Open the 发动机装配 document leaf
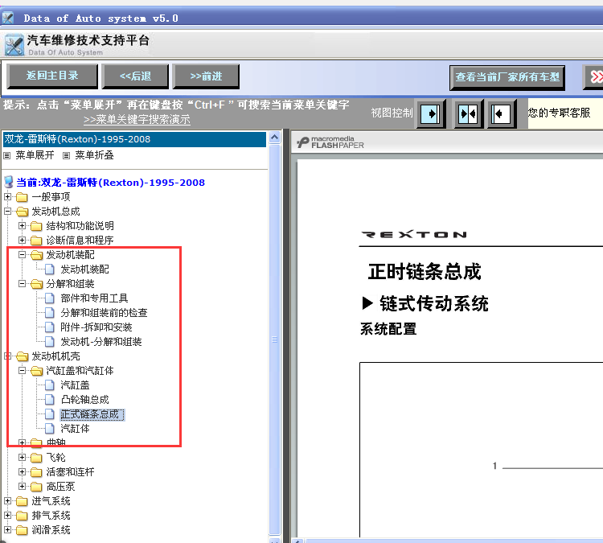Screen dimensions: 603x543 [x=84, y=269]
